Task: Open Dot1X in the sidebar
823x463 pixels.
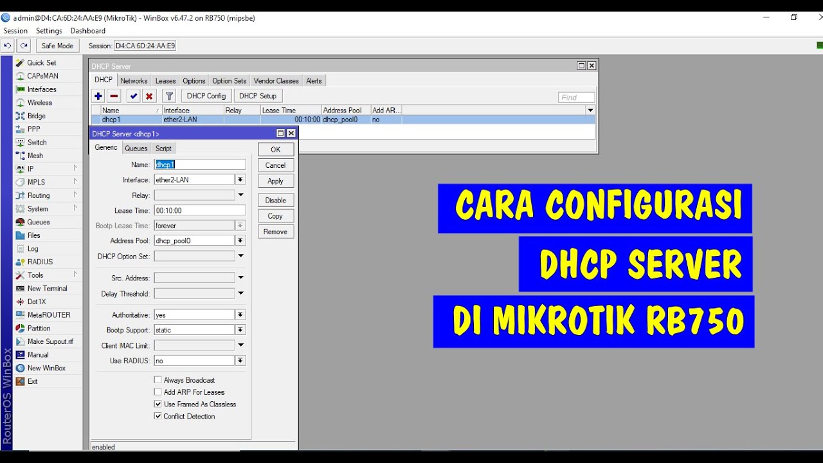Action: click(x=37, y=302)
